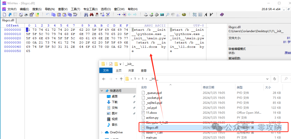Click the Go To Offset arrow icon
The width and height of the screenshot is (291, 139).
(x=119, y=15)
